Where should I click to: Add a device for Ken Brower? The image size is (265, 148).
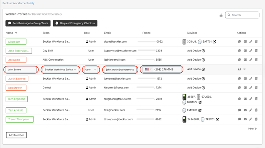pos(196,88)
